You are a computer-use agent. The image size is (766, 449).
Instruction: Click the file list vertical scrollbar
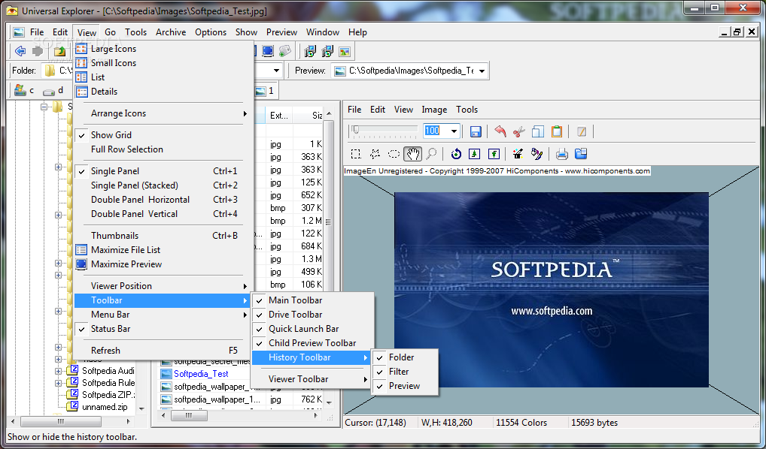point(328,258)
